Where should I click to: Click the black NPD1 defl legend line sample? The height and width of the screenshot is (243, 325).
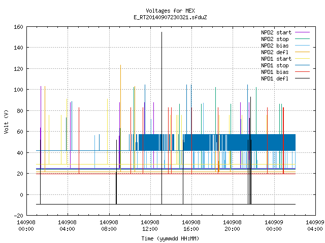[x=303, y=78]
